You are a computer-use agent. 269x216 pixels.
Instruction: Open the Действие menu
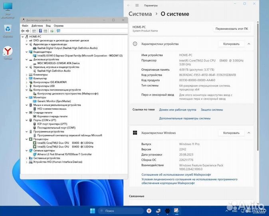37,26
